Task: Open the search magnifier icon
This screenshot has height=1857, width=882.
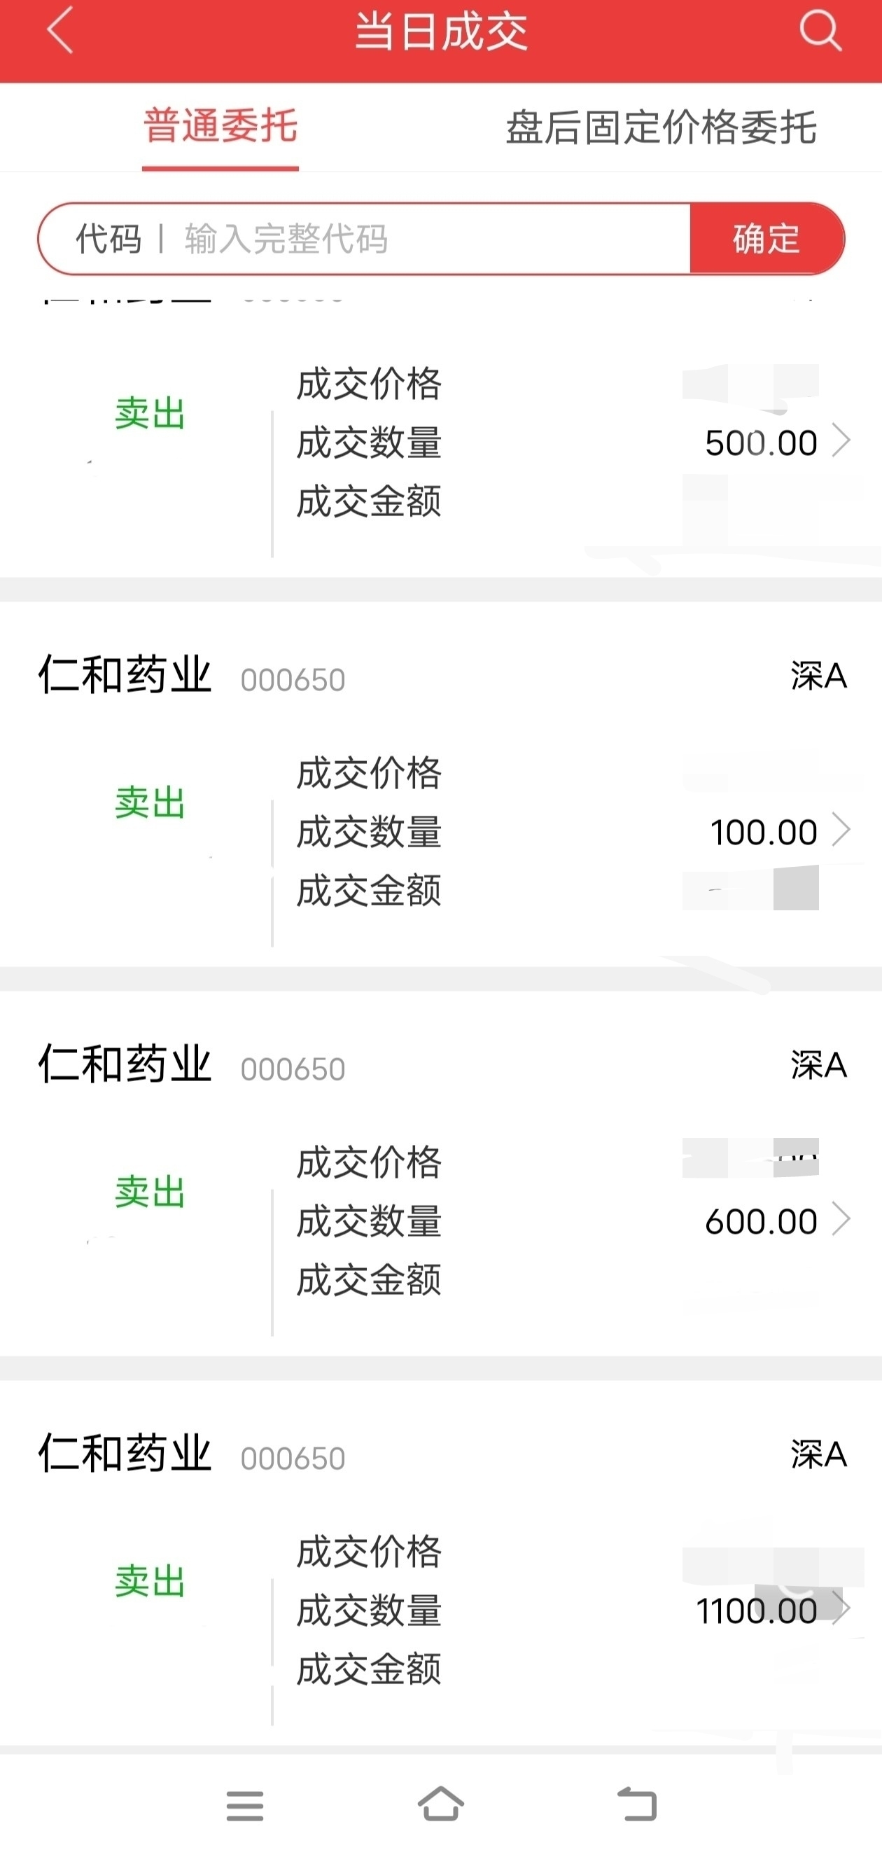Action: [x=820, y=30]
